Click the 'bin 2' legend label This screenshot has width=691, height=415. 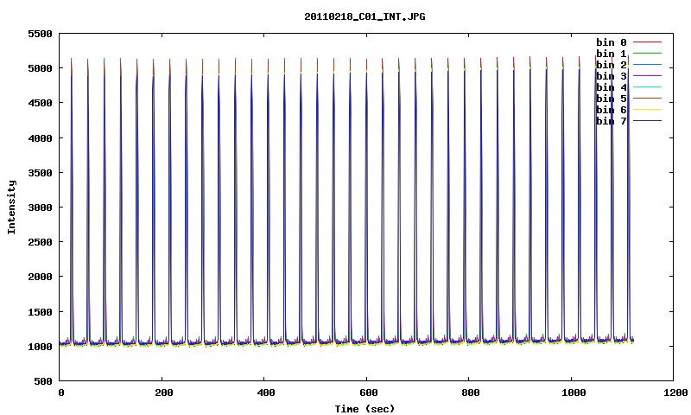click(612, 65)
